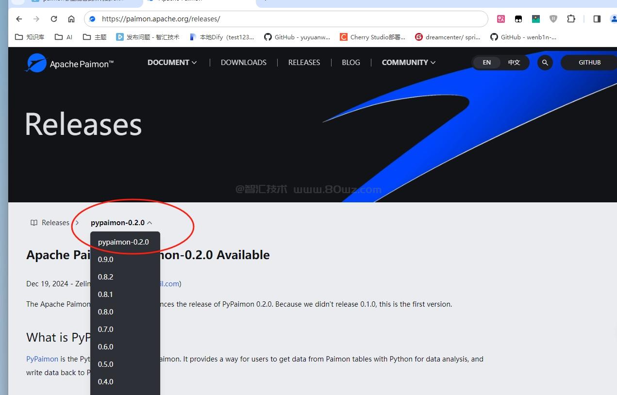Screen dimensions: 617x395
Task: Select version 0.9.0 from release list
Action: 106,260
